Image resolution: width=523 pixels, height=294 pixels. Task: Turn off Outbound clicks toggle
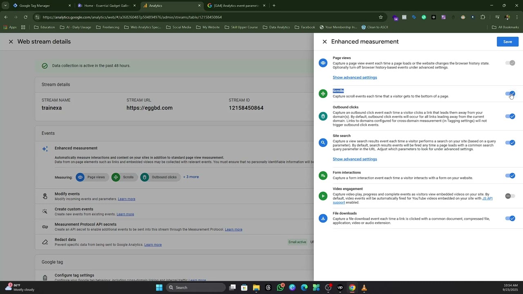point(510,116)
